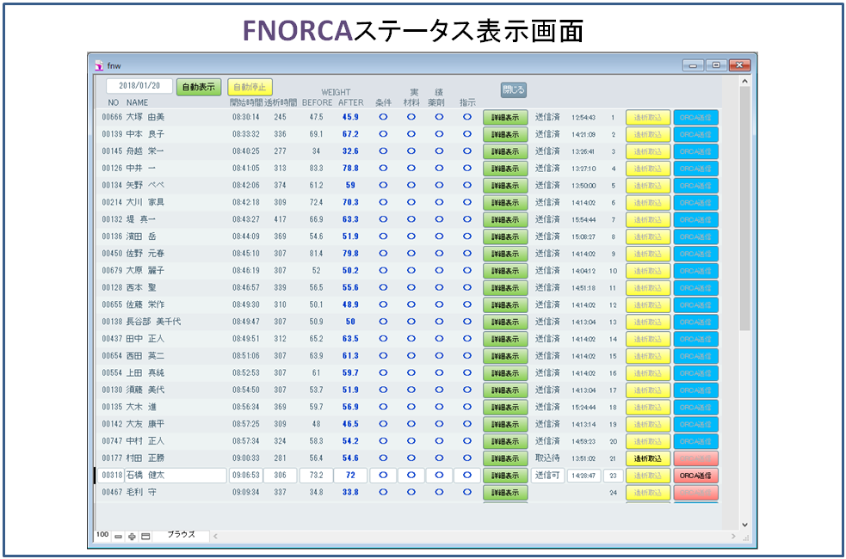Select the 2018/01/20 date field

click(x=139, y=86)
